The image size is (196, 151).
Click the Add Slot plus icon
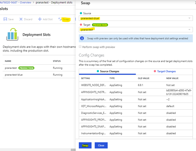pyautogui.click(x=40, y=19)
